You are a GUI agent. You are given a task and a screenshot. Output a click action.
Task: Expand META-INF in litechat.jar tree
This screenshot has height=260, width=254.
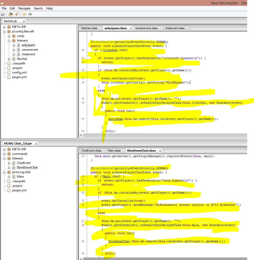(4, 27)
